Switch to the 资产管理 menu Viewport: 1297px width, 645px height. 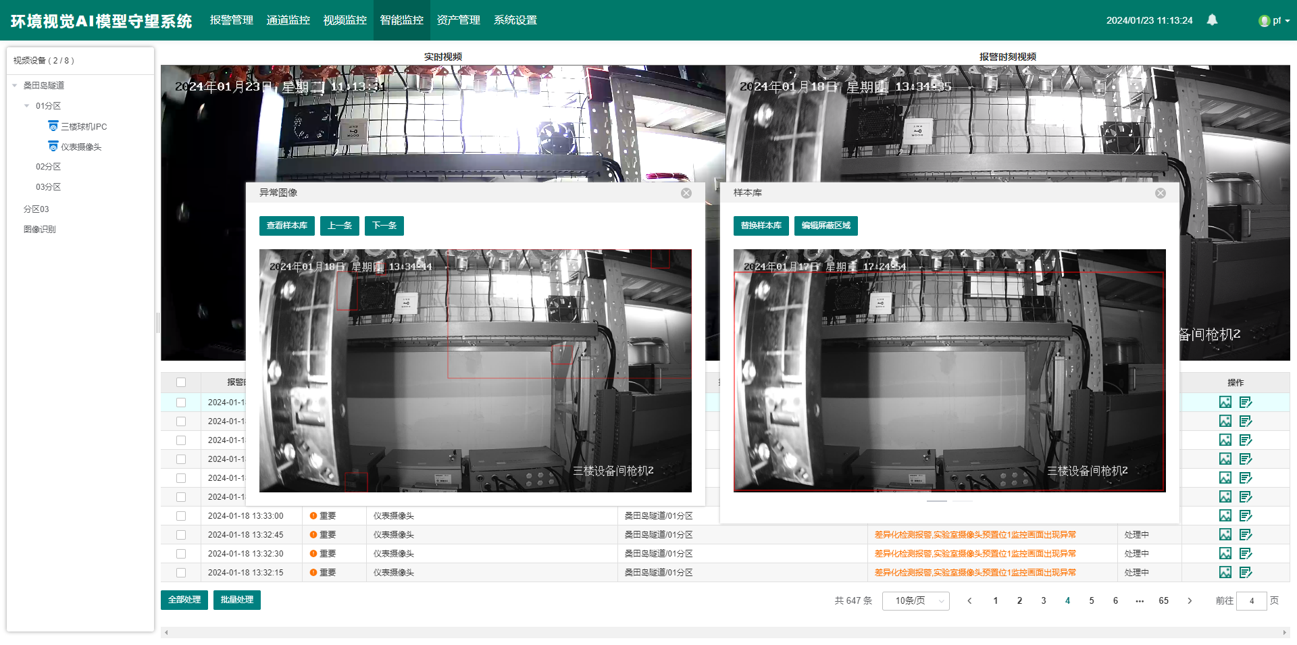pos(458,20)
